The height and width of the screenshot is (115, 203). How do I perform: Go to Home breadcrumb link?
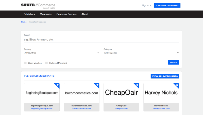(x=24, y=22)
